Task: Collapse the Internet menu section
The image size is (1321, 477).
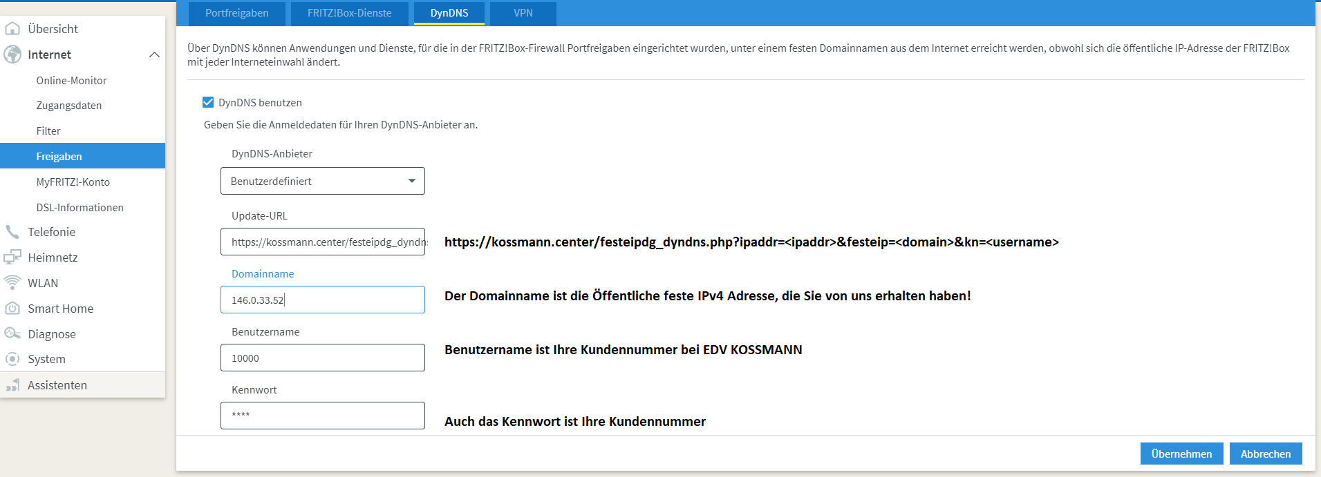Action: 154,55
